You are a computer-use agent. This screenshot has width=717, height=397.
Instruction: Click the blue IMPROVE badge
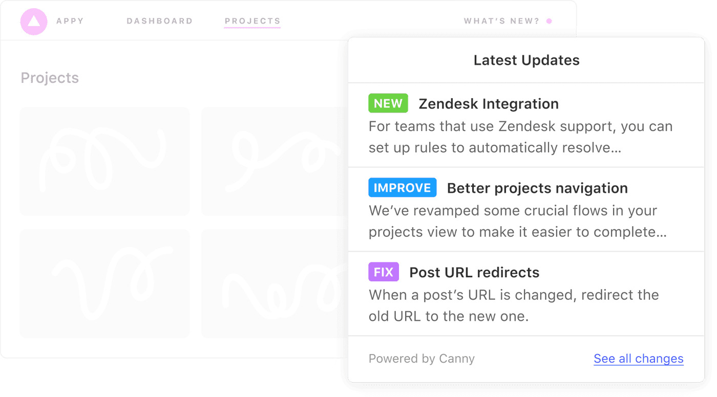403,188
